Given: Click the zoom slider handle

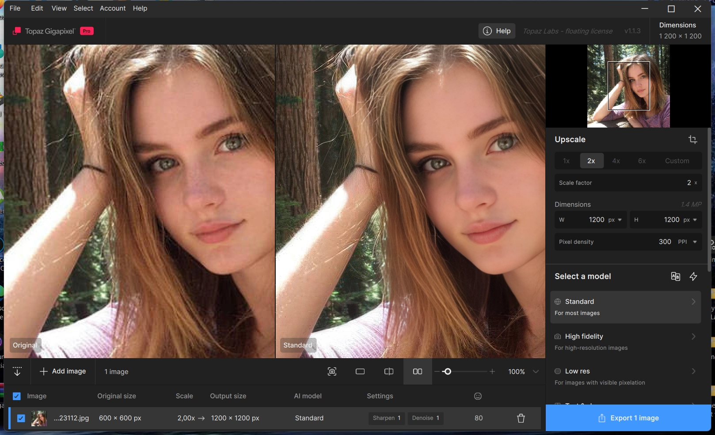Looking at the screenshot, I should 447,372.
